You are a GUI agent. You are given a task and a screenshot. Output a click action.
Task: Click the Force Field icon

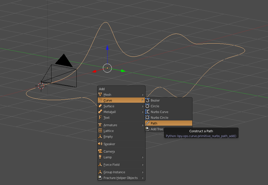click(x=100, y=164)
